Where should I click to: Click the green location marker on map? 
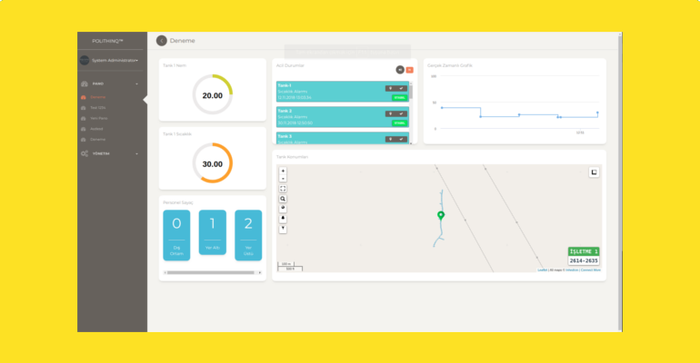pyautogui.click(x=441, y=216)
